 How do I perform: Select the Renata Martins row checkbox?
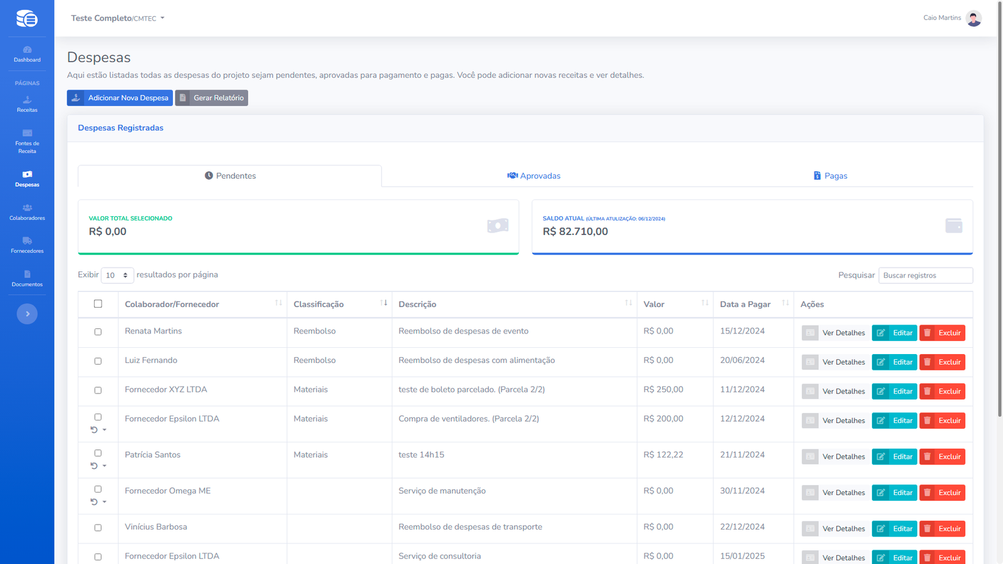(x=98, y=332)
